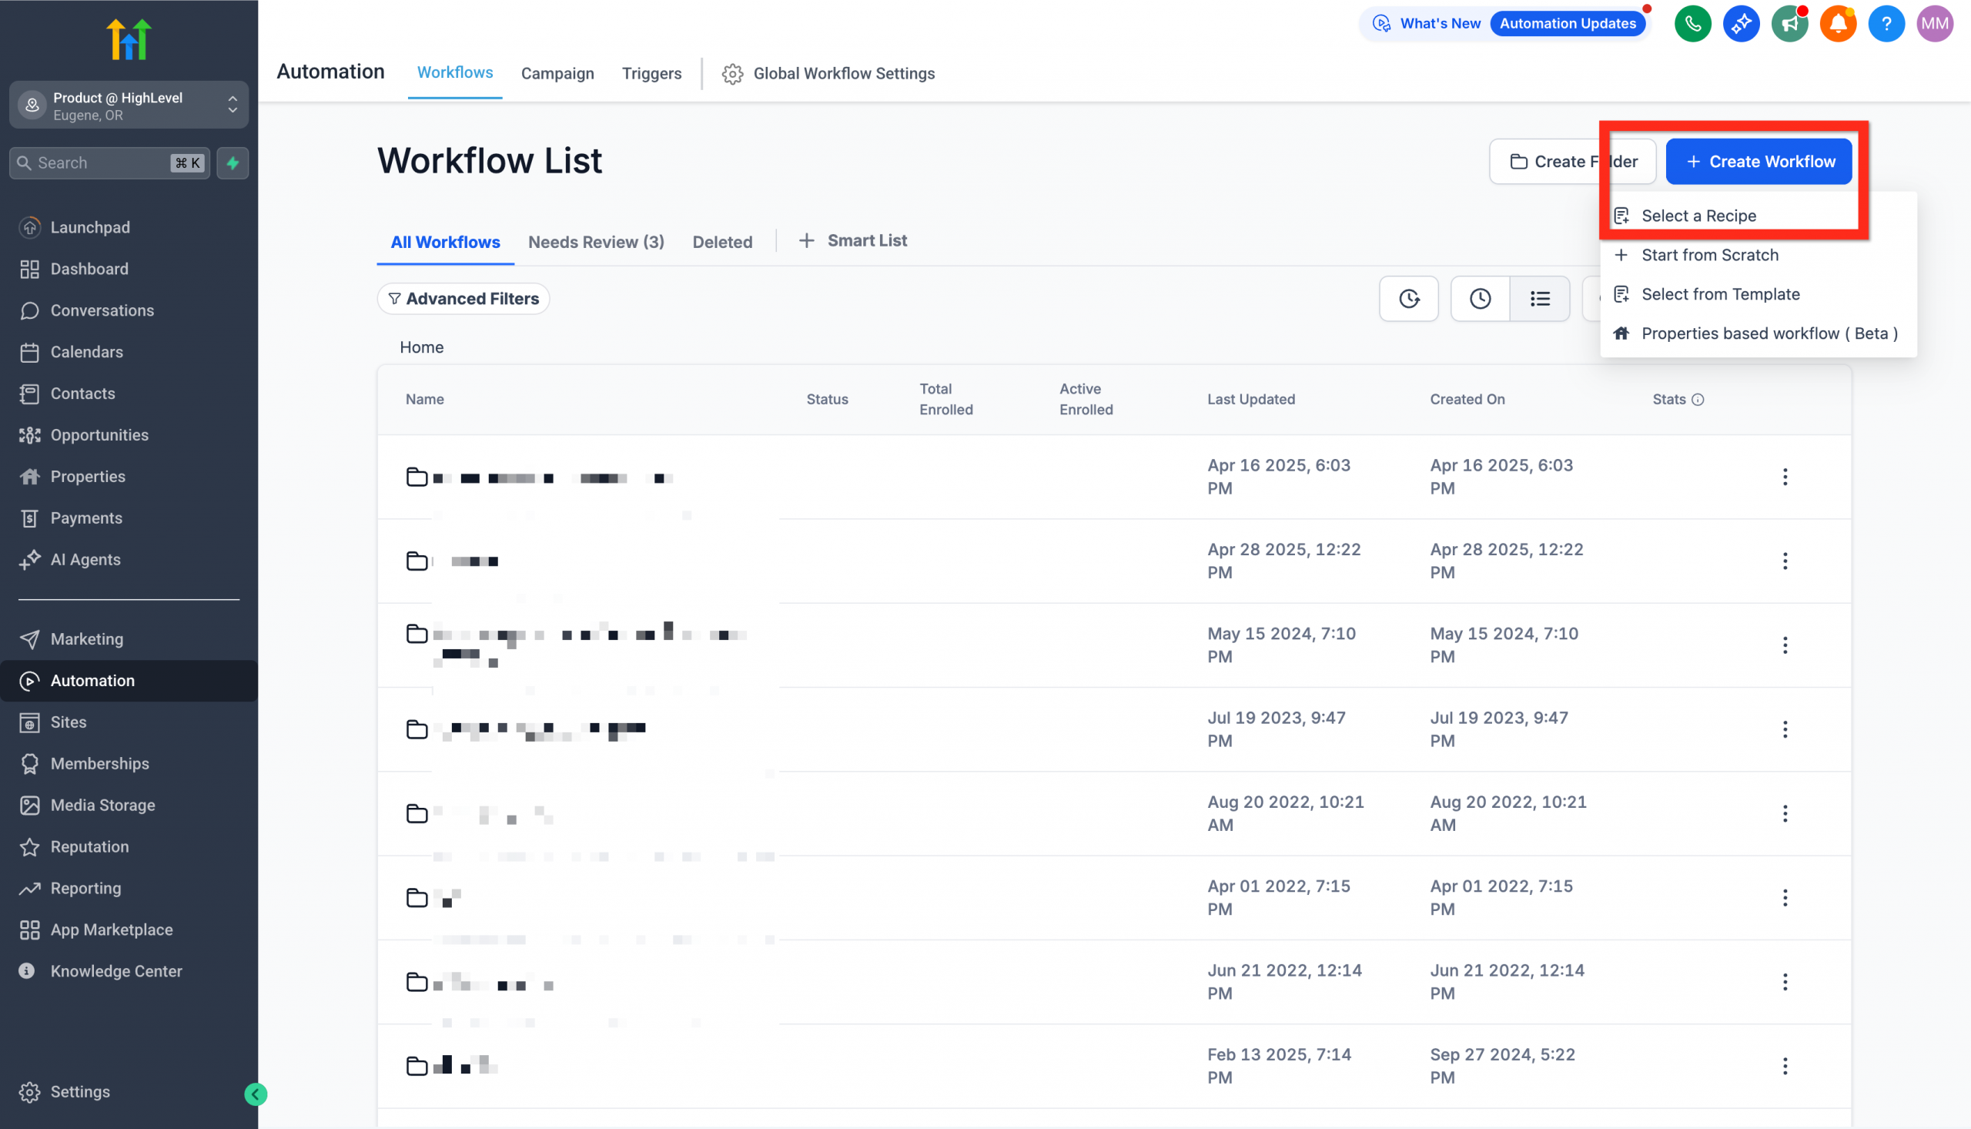1971x1129 pixels.
Task: Open the phone dialer icon in top bar
Action: [1692, 23]
